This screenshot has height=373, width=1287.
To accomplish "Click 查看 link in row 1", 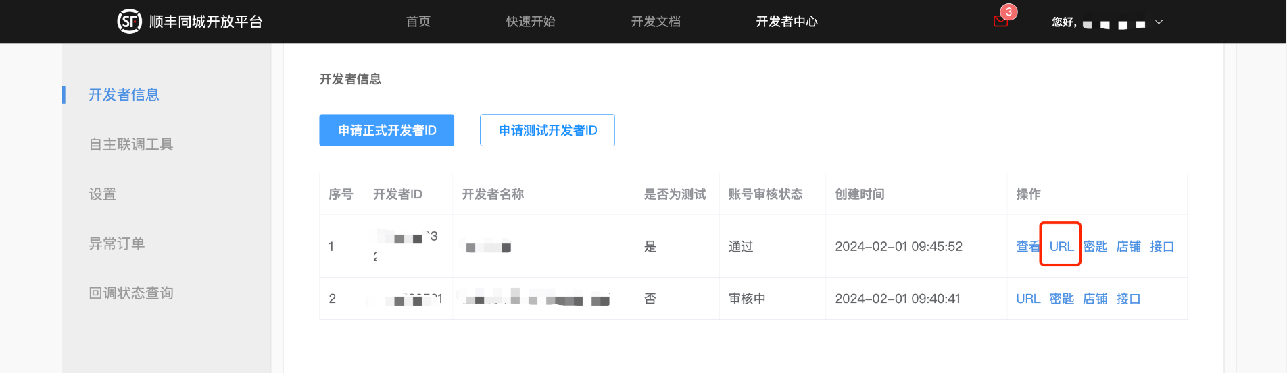I will 1027,247.
